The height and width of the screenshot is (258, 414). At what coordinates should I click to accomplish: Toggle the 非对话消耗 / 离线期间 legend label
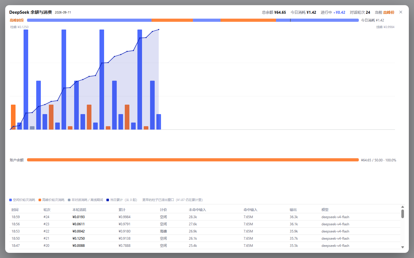pos(87,200)
